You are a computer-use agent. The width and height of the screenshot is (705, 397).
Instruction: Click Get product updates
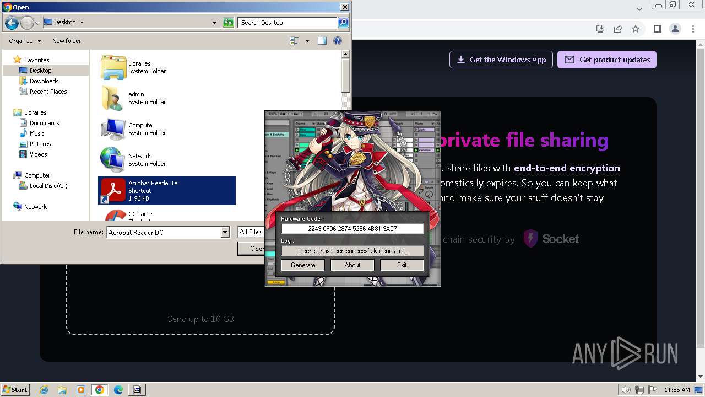point(607,60)
